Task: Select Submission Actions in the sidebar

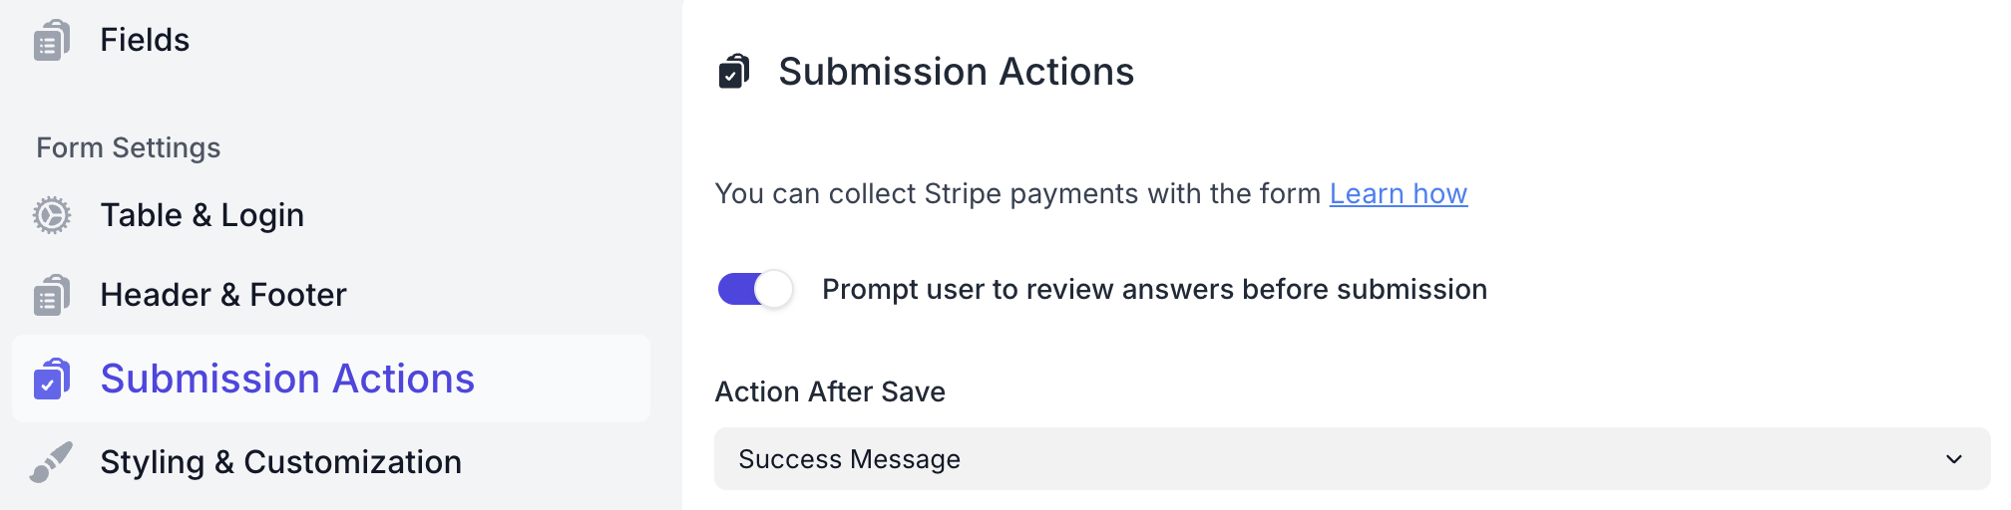Action: [287, 379]
